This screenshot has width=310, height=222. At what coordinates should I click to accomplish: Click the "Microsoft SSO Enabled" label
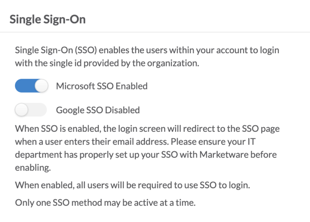(102, 86)
